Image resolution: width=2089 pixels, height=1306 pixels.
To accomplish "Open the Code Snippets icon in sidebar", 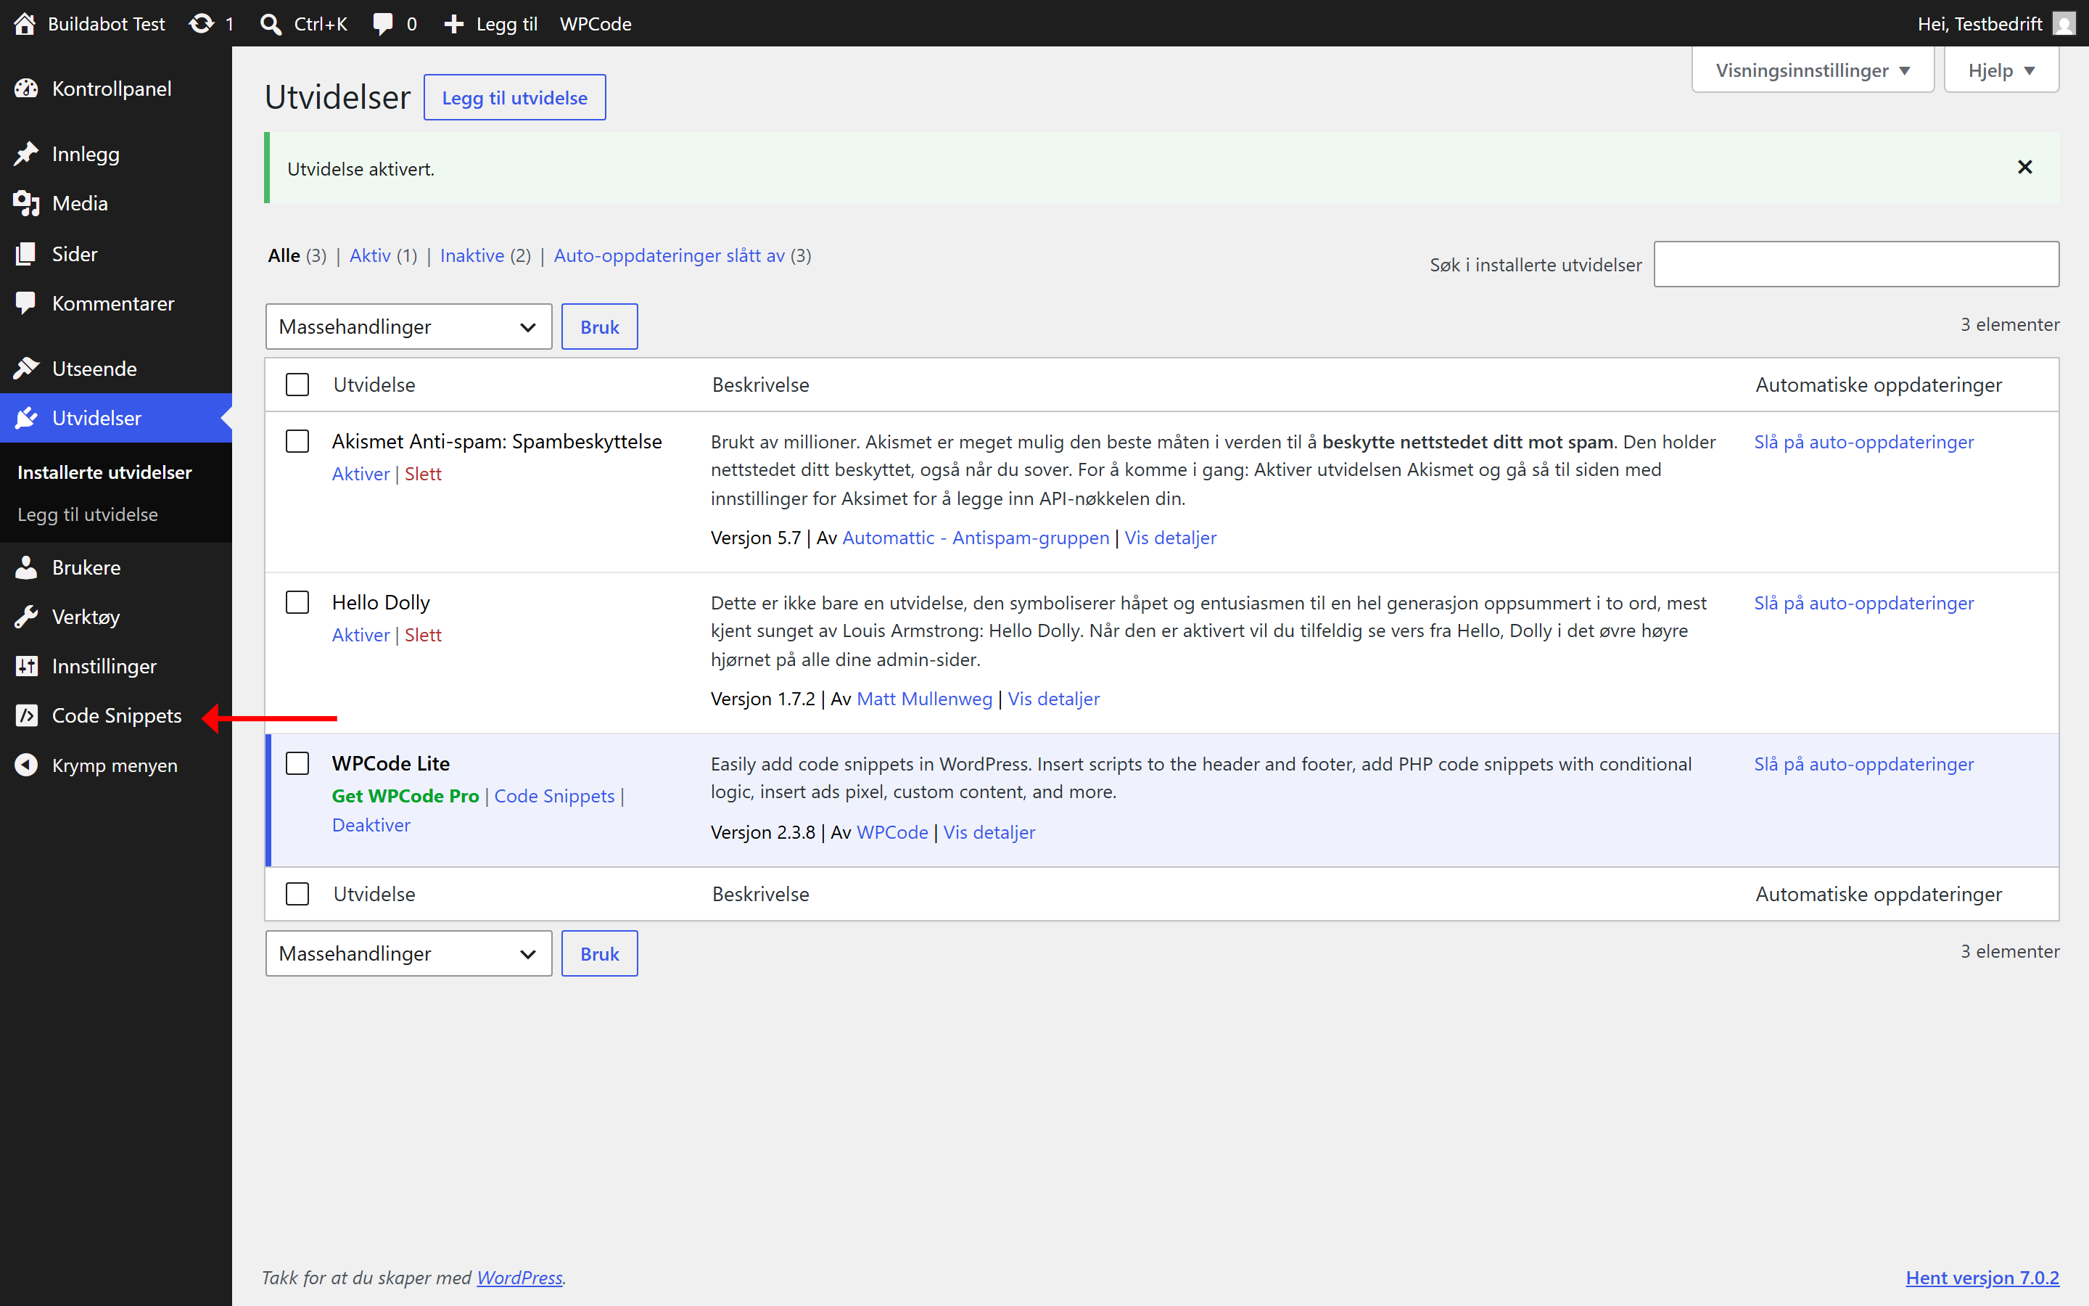I will (x=27, y=715).
